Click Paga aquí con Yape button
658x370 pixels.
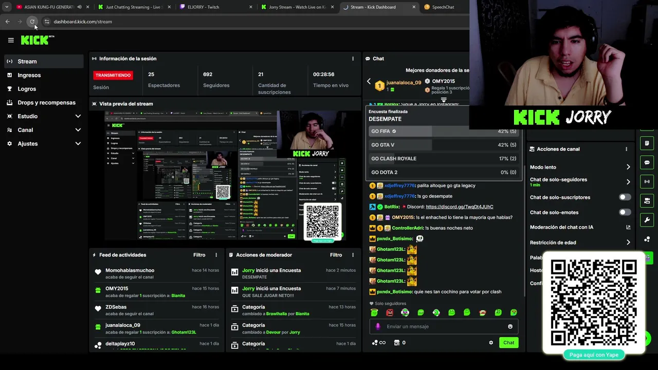[x=594, y=355]
